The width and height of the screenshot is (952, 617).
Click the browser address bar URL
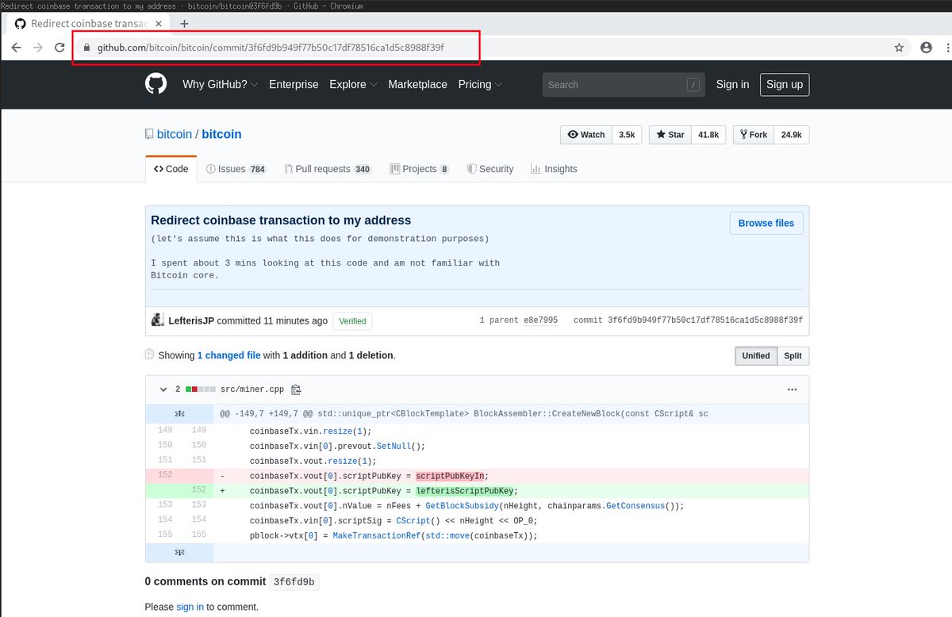click(x=271, y=48)
